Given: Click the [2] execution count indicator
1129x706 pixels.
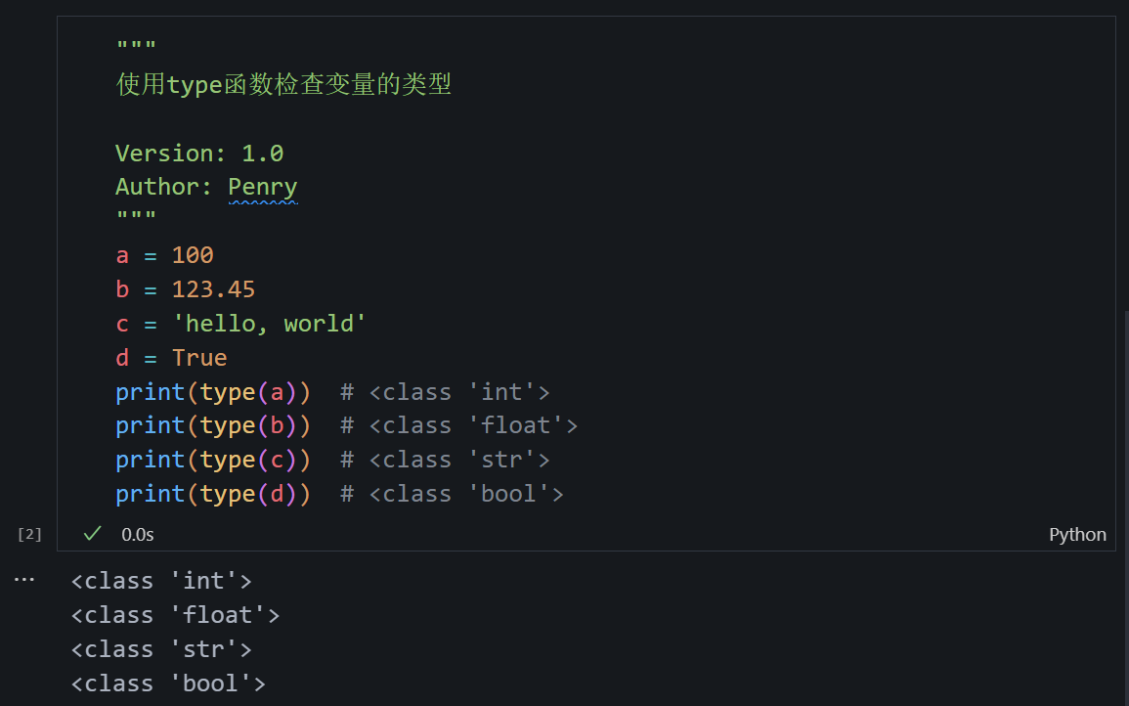Looking at the screenshot, I should 30,534.
